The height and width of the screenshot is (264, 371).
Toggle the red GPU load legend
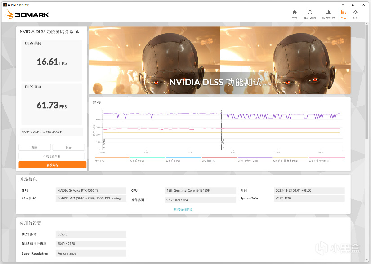(x=219, y=159)
